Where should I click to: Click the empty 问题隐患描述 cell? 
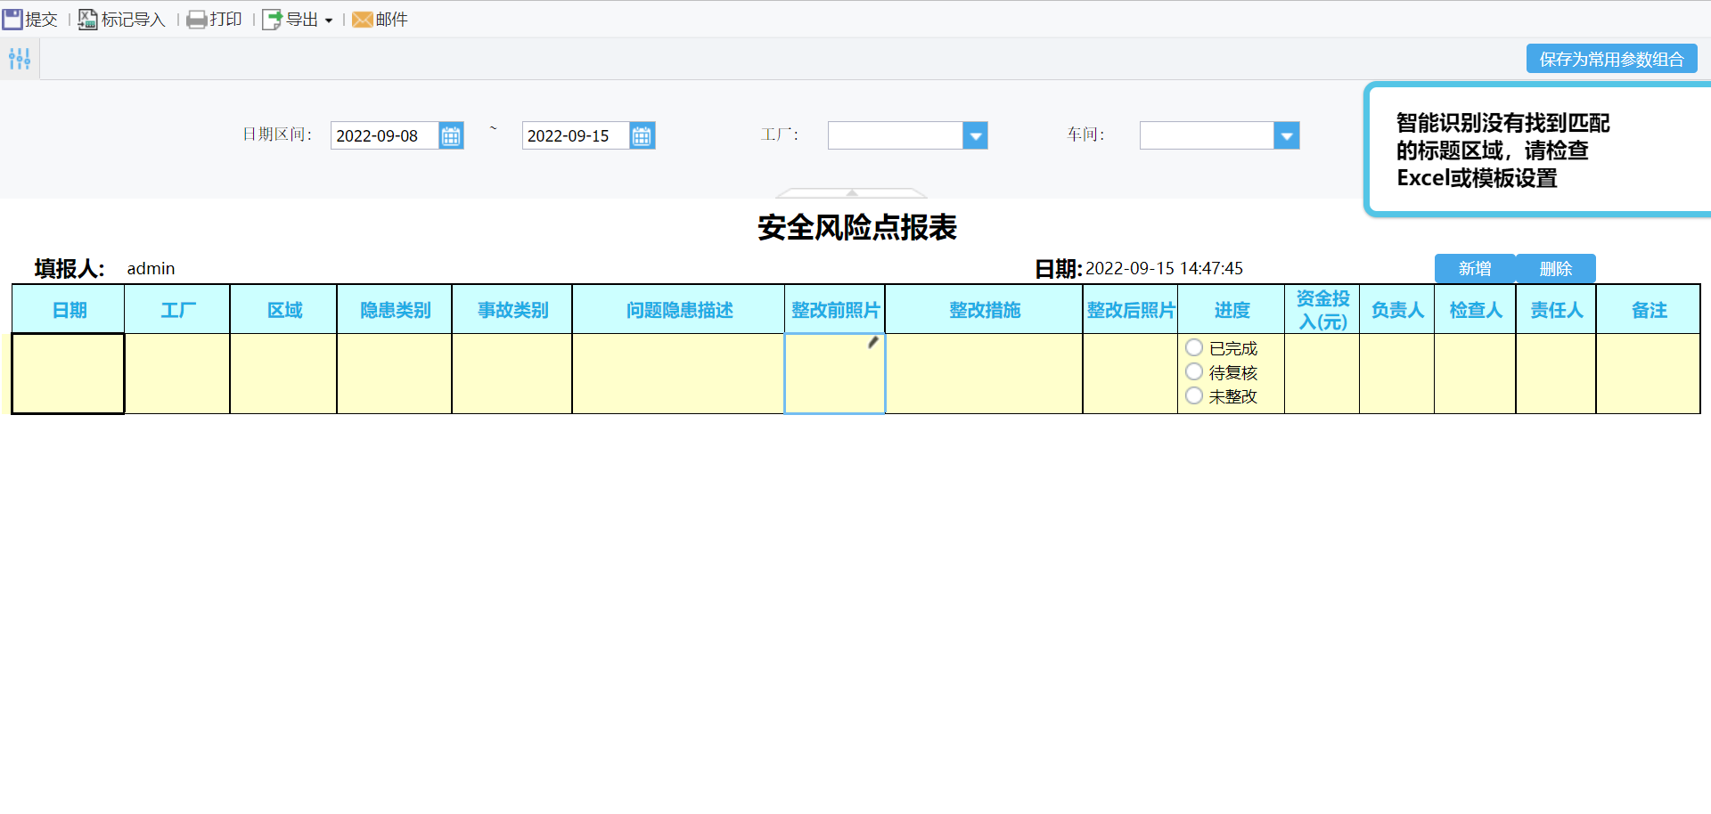[x=678, y=373]
